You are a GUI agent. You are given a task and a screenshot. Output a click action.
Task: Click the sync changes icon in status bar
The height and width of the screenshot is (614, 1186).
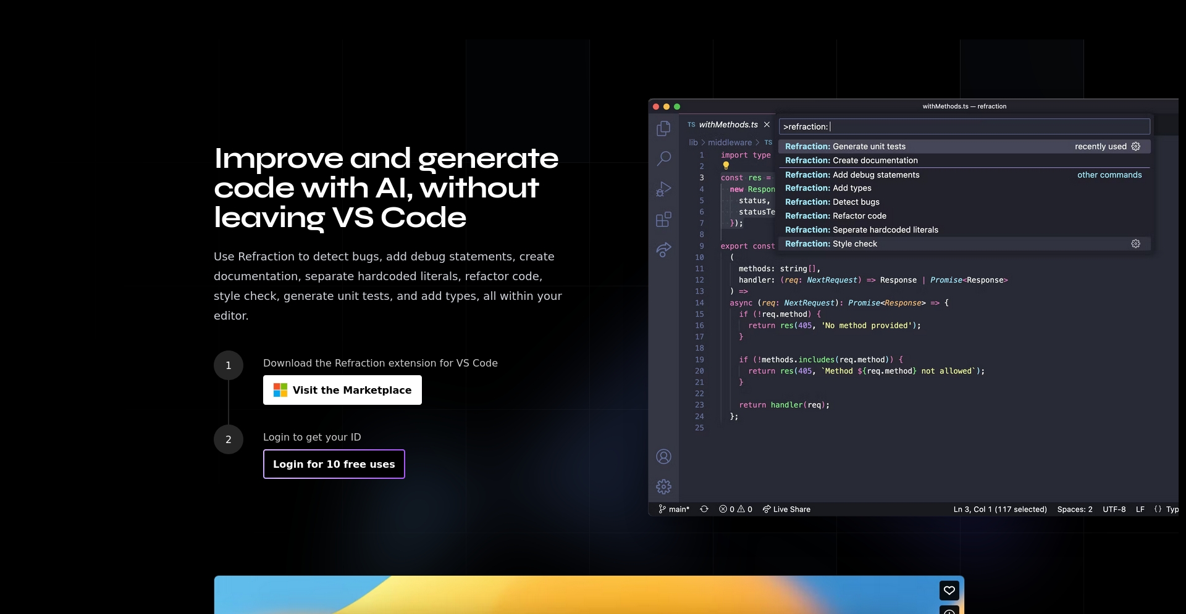(704, 509)
